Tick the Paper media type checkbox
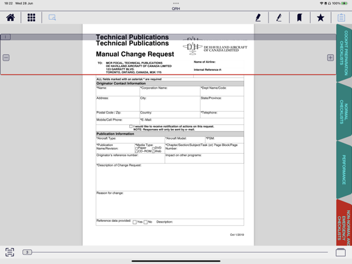 [x=136, y=149]
